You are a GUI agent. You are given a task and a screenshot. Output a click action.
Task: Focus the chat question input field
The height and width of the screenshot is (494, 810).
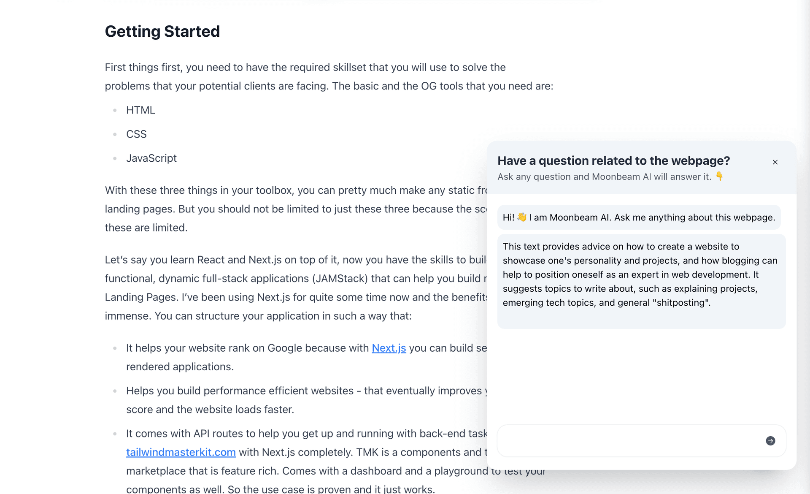[x=629, y=441]
